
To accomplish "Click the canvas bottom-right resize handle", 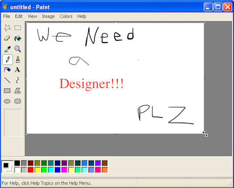I will [x=204, y=134].
